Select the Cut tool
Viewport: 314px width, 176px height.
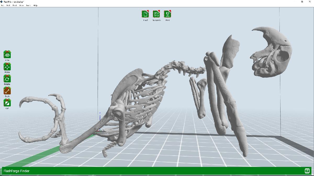coord(7,103)
